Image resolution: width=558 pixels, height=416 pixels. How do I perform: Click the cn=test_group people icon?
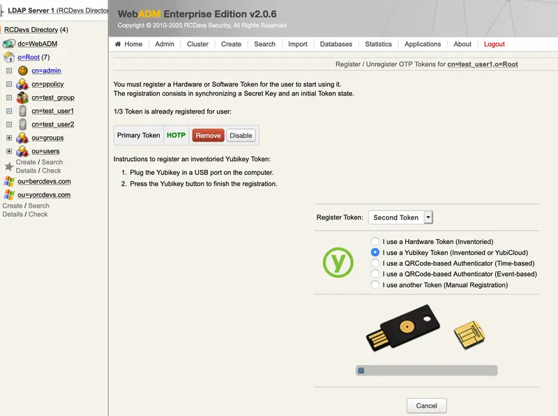tap(22, 98)
